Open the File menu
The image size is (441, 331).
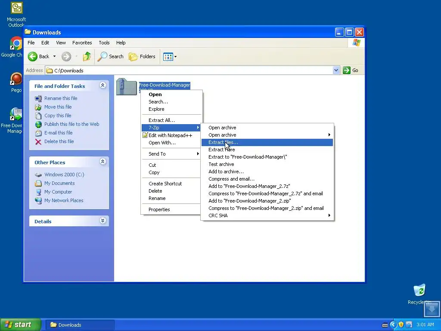(31, 43)
